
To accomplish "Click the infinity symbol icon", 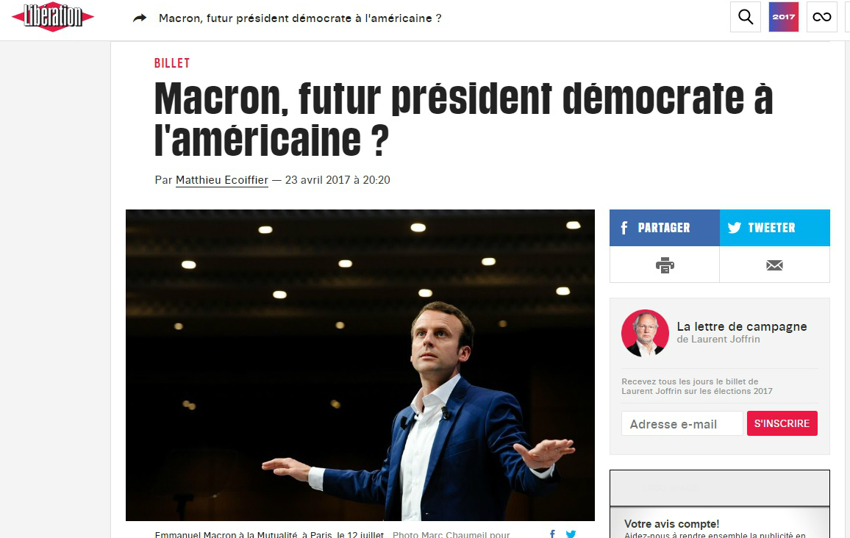I will [822, 17].
